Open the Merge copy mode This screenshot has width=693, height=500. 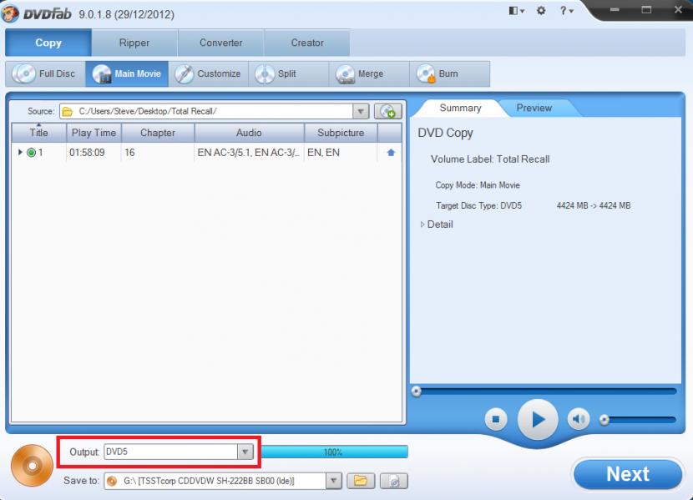click(360, 73)
